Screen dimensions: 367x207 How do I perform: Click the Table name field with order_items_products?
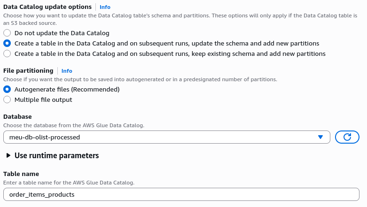point(181,194)
